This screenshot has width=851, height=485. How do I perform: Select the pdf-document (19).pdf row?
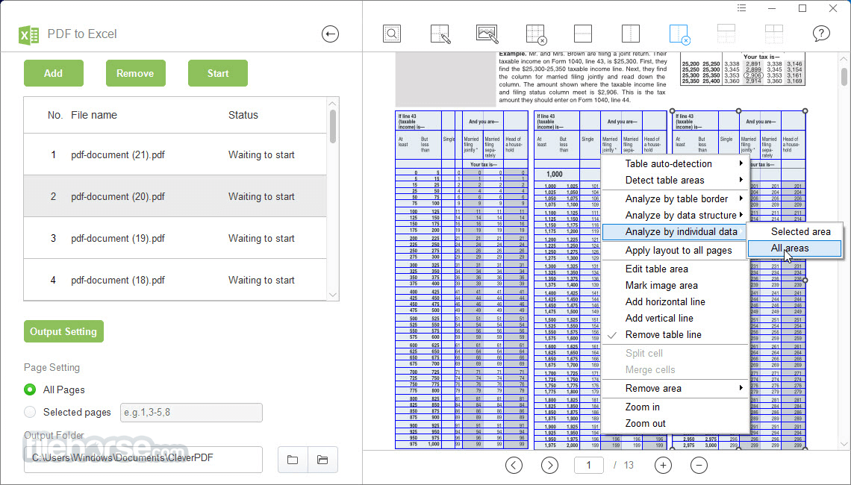click(175, 238)
